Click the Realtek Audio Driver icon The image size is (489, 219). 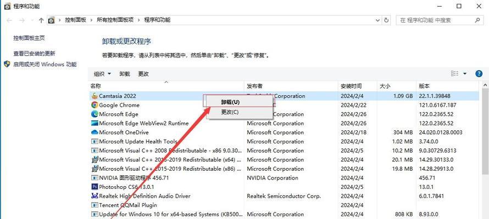(95, 196)
